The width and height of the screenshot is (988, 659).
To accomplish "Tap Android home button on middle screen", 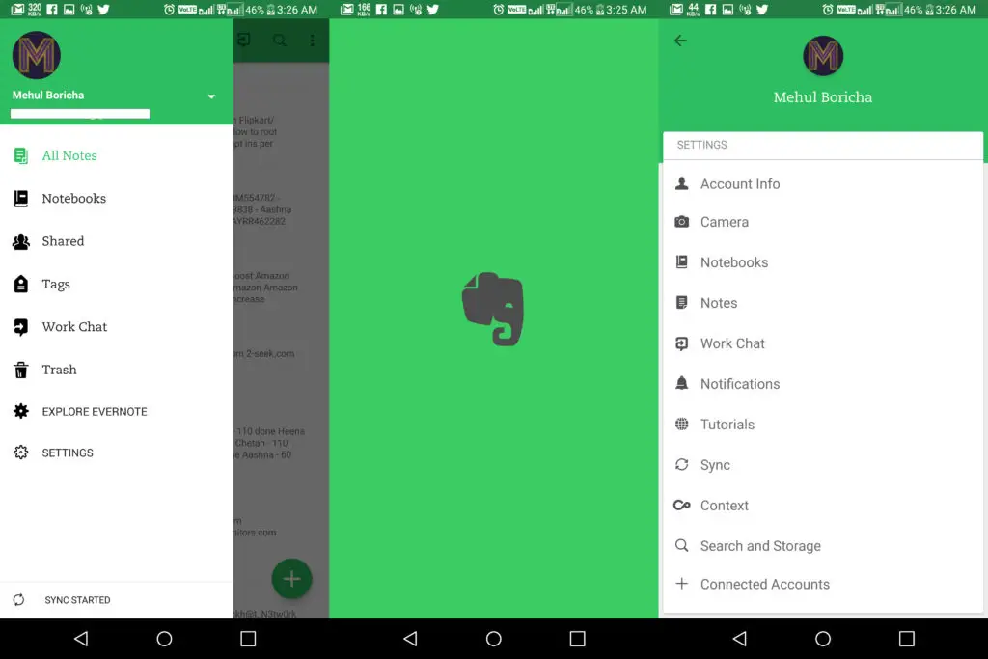I will click(x=494, y=639).
